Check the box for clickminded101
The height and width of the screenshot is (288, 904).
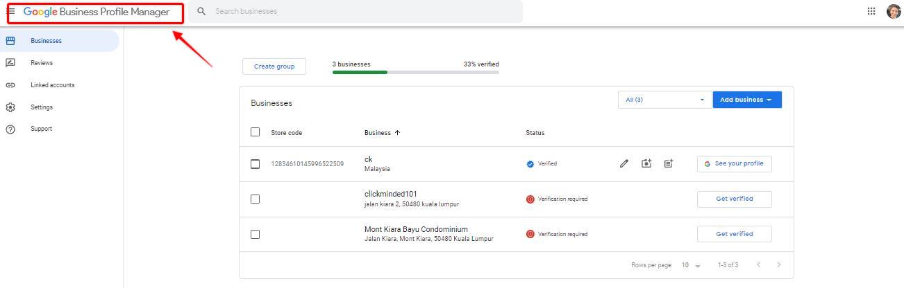click(x=255, y=199)
